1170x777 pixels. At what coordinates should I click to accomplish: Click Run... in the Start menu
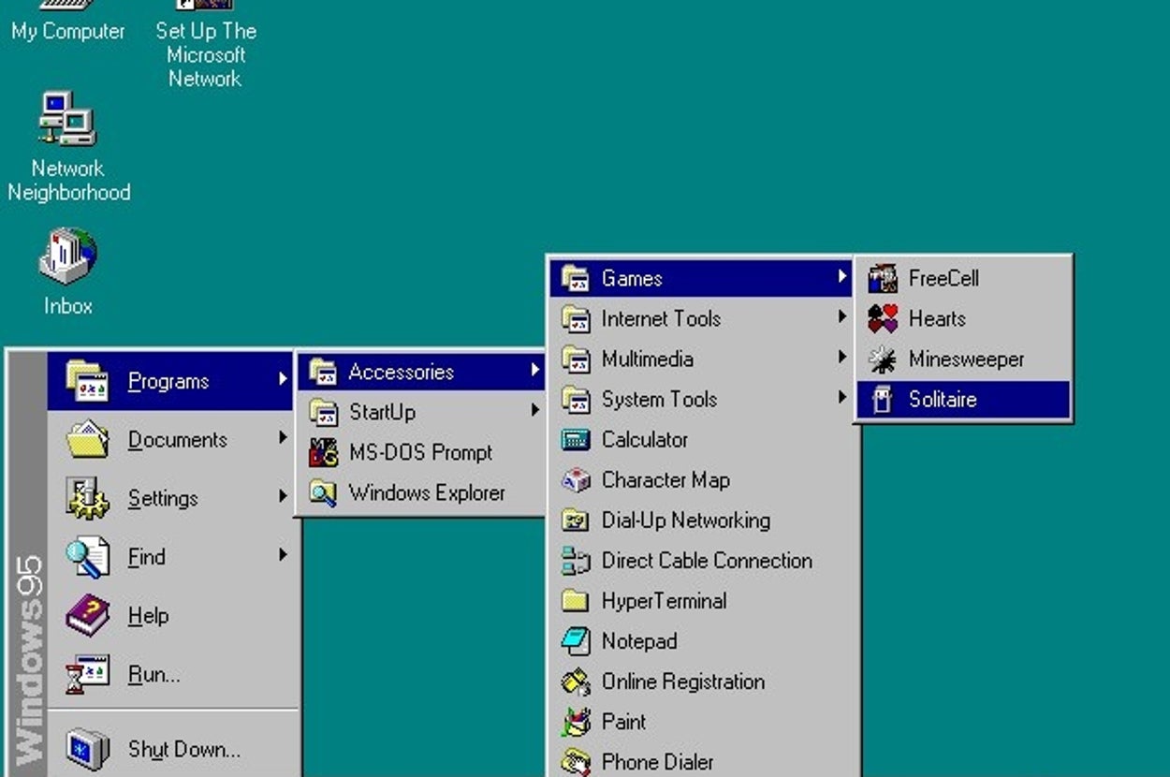[x=154, y=674]
